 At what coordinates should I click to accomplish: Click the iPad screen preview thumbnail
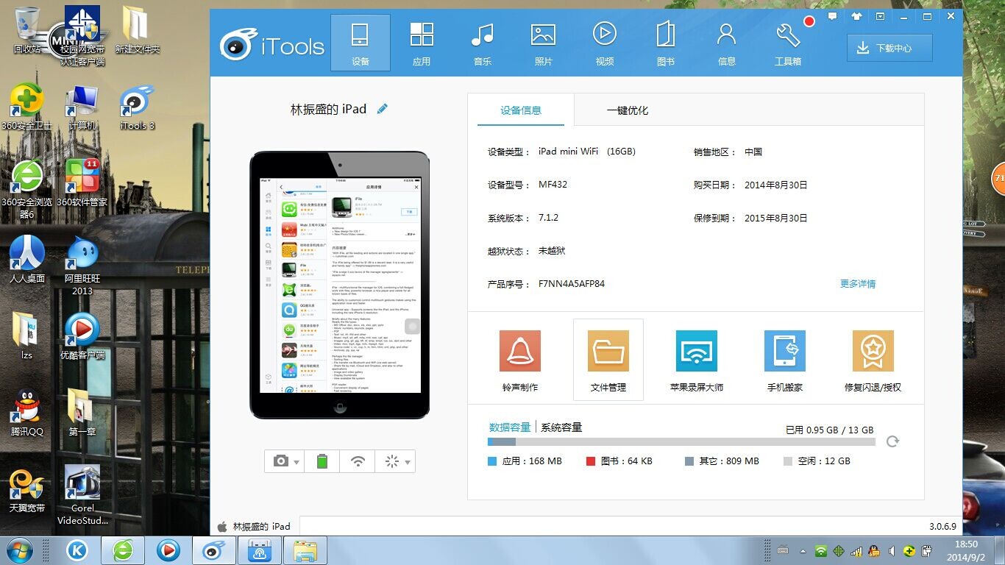(x=339, y=285)
